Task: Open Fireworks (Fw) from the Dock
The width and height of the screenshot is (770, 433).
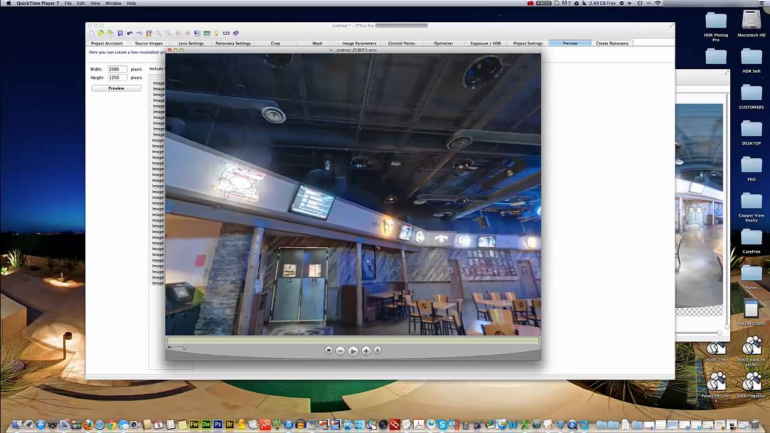Action: (x=194, y=425)
